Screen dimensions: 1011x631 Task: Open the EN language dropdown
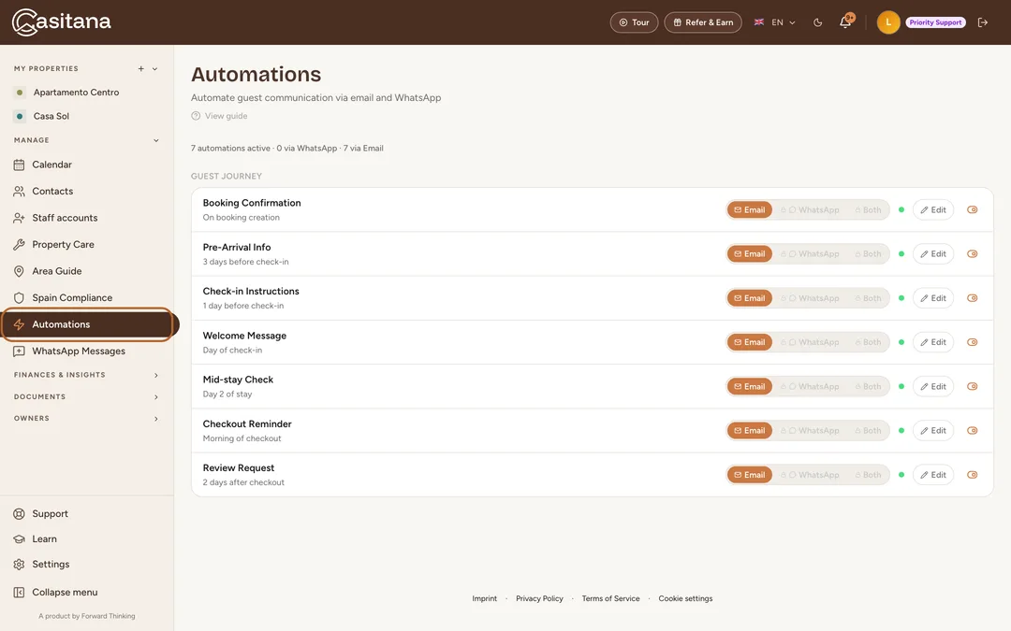coord(775,22)
